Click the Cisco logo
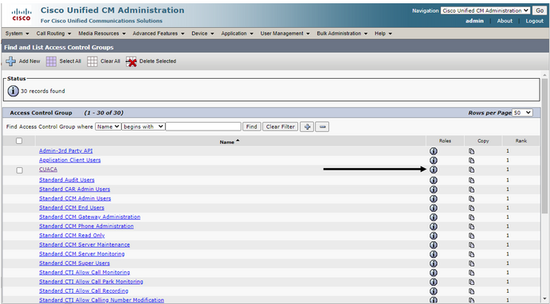Screen dimensions: 550x304 [22, 15]
